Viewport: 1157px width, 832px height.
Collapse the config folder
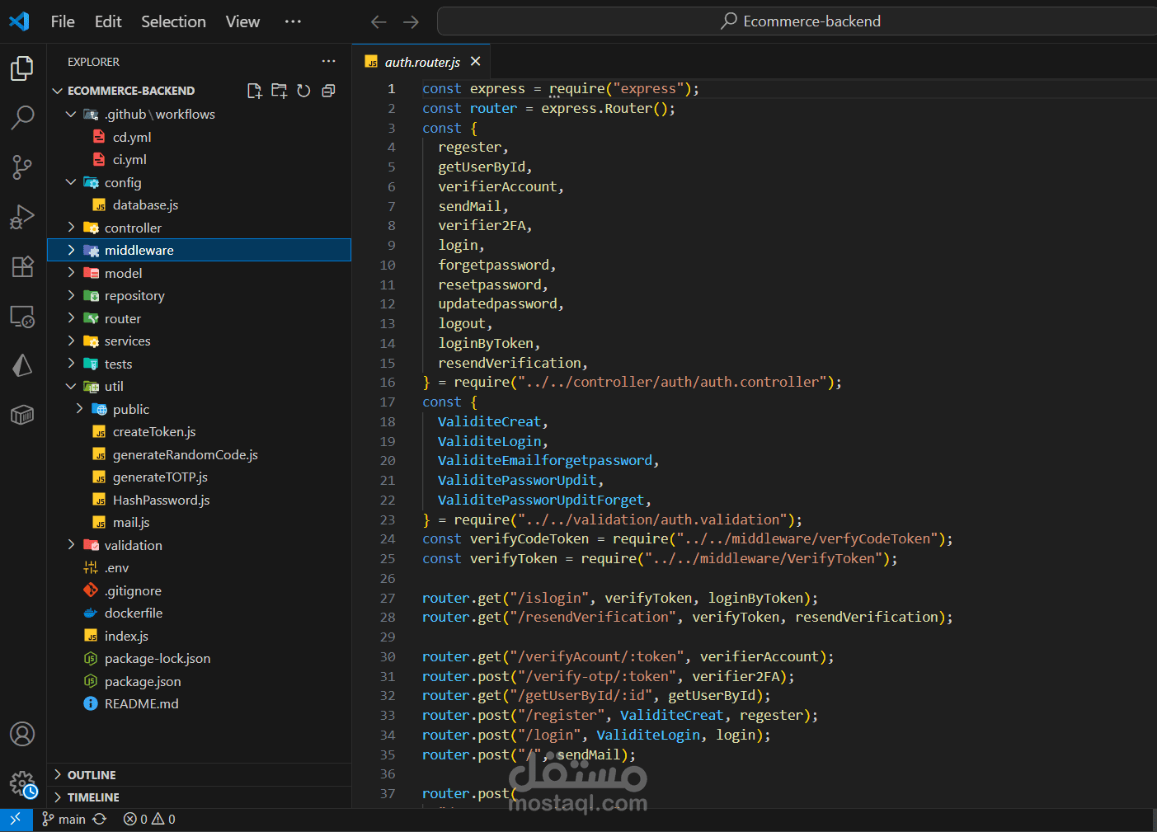coord(200,182)
